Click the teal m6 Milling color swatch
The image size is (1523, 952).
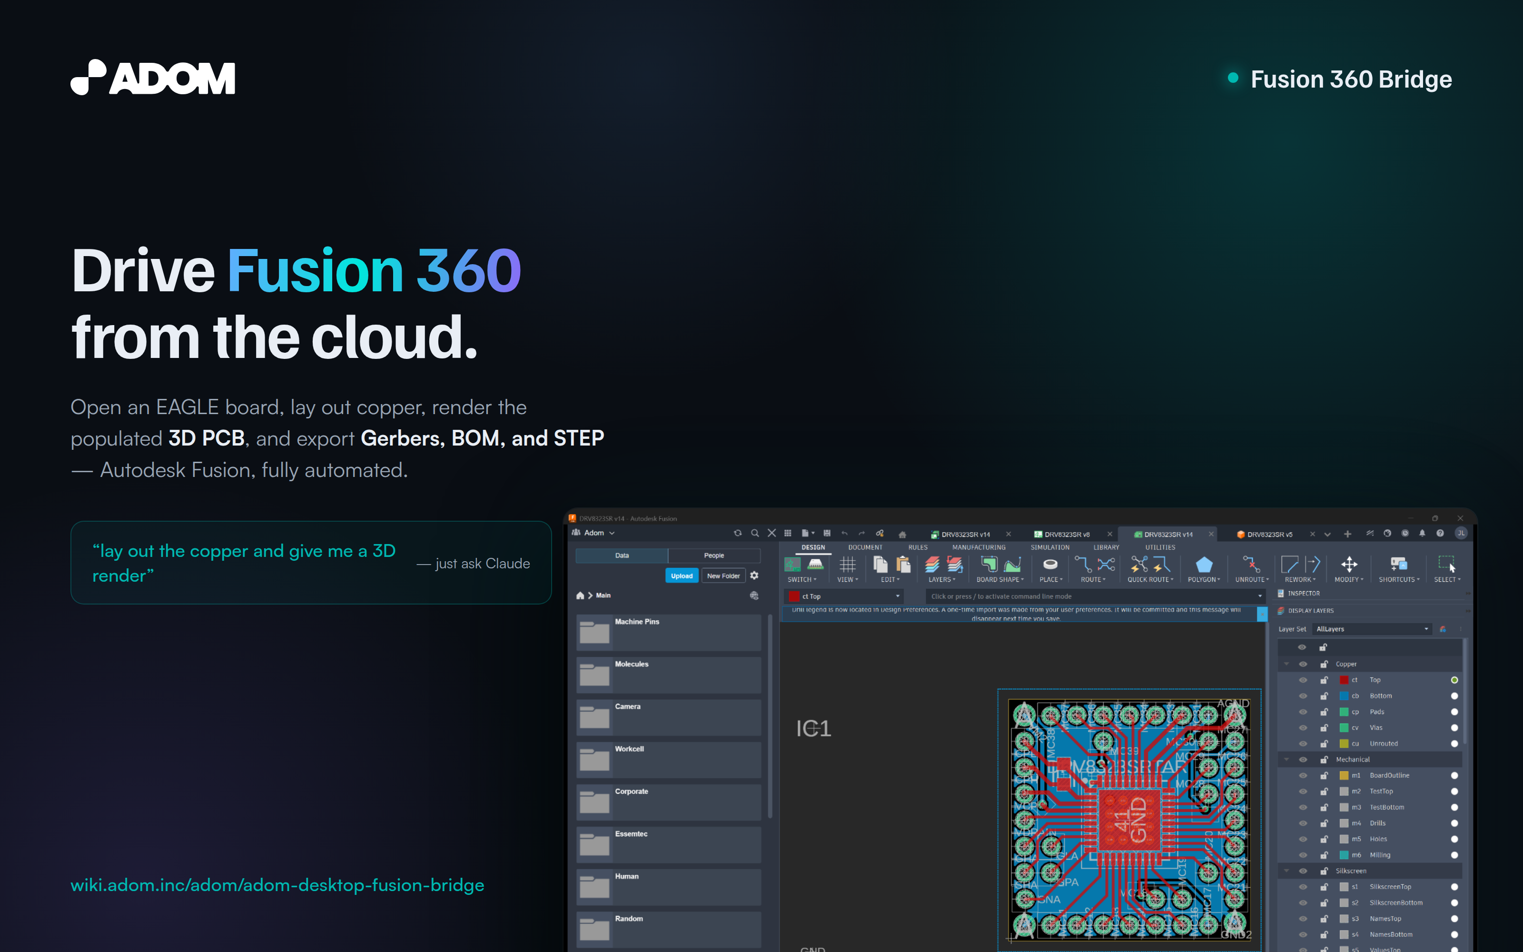click(x=1344, y=855)
